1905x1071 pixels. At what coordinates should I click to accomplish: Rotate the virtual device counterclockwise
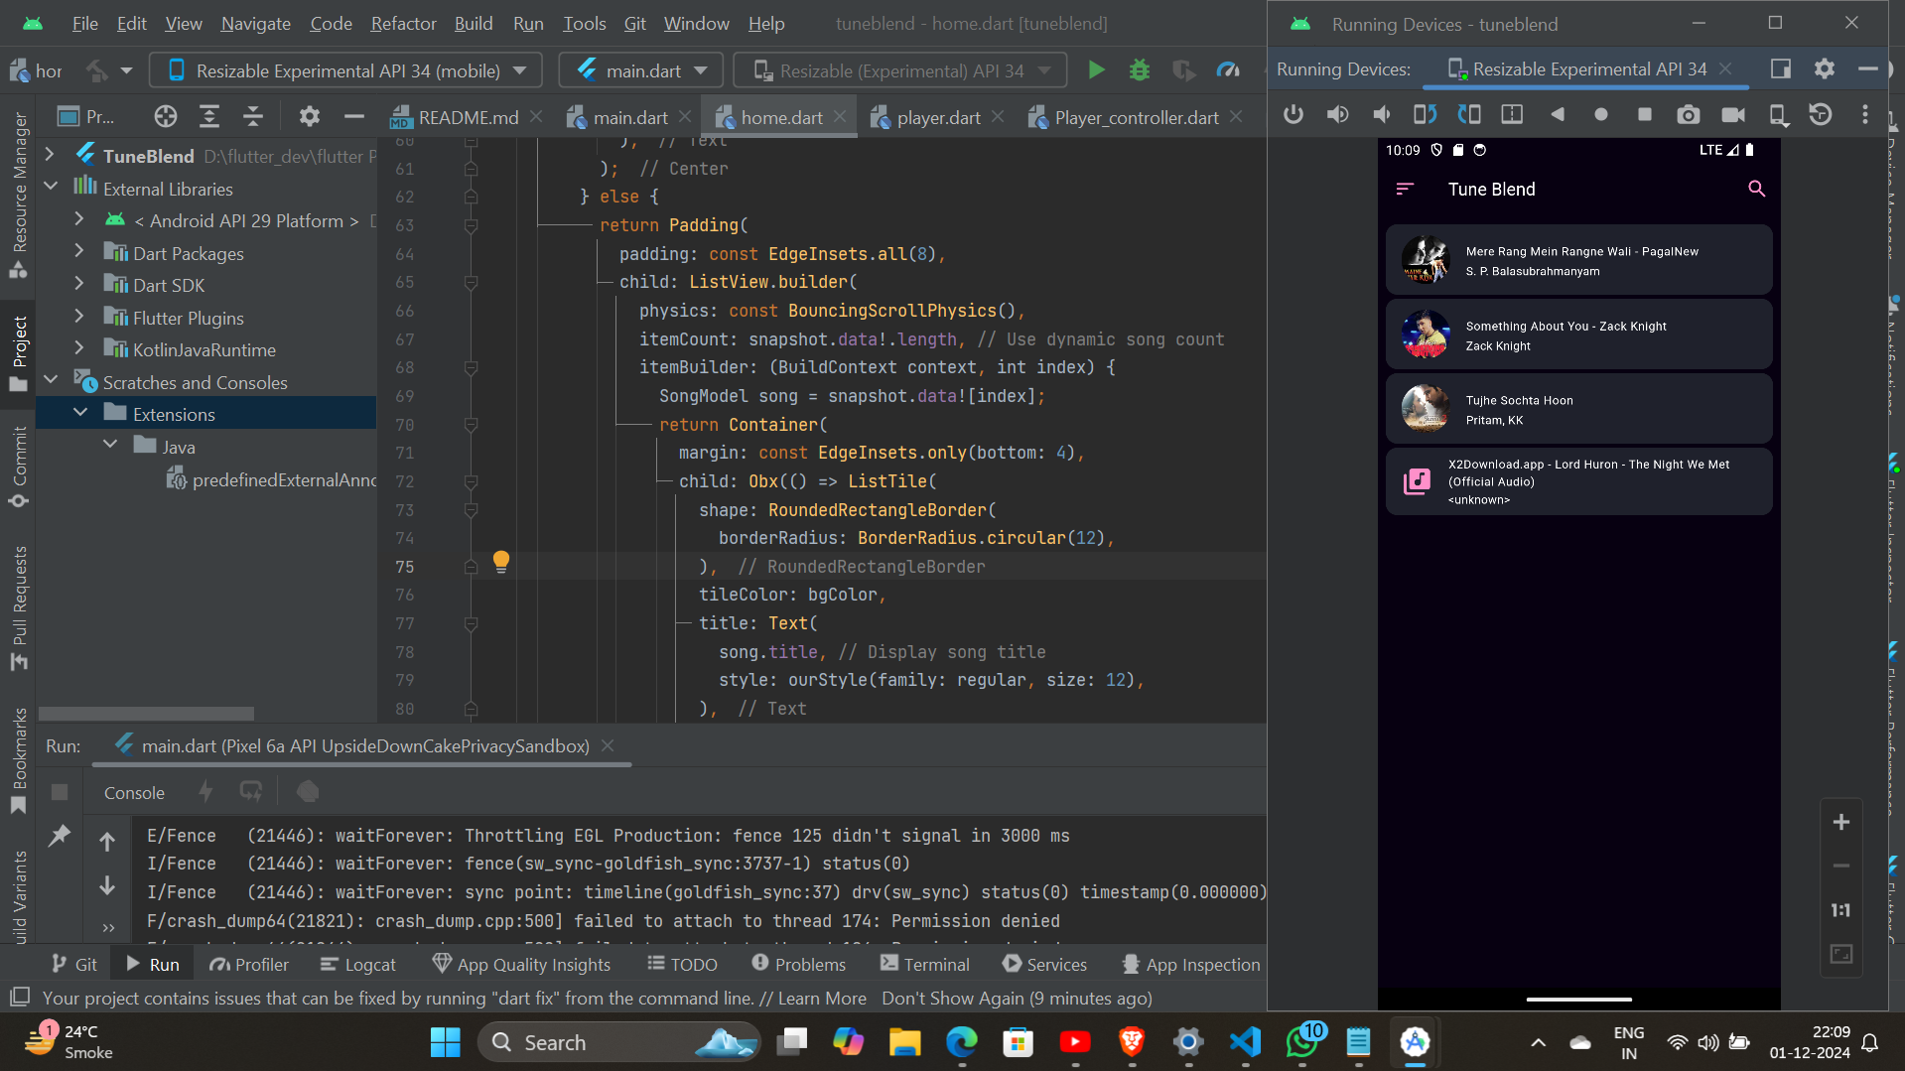point(1425,114)
